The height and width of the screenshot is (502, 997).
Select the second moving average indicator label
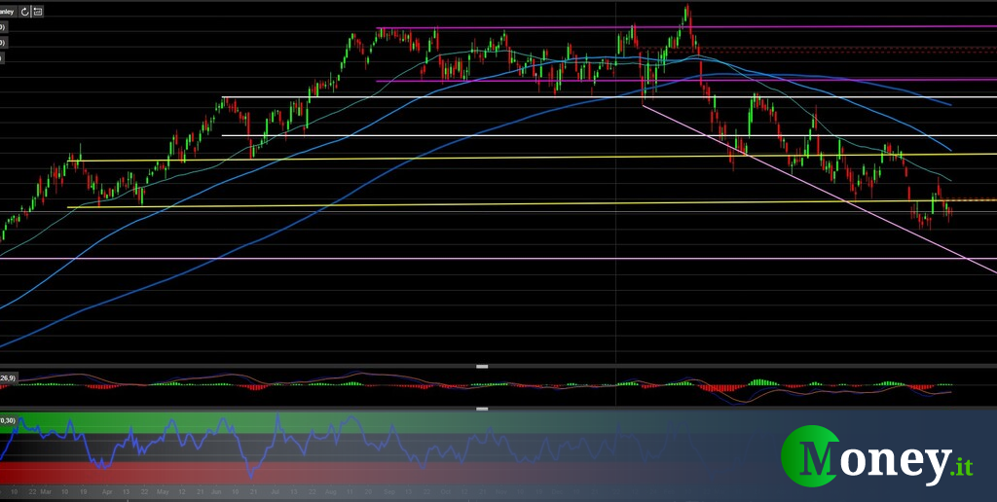click(3, 43)
